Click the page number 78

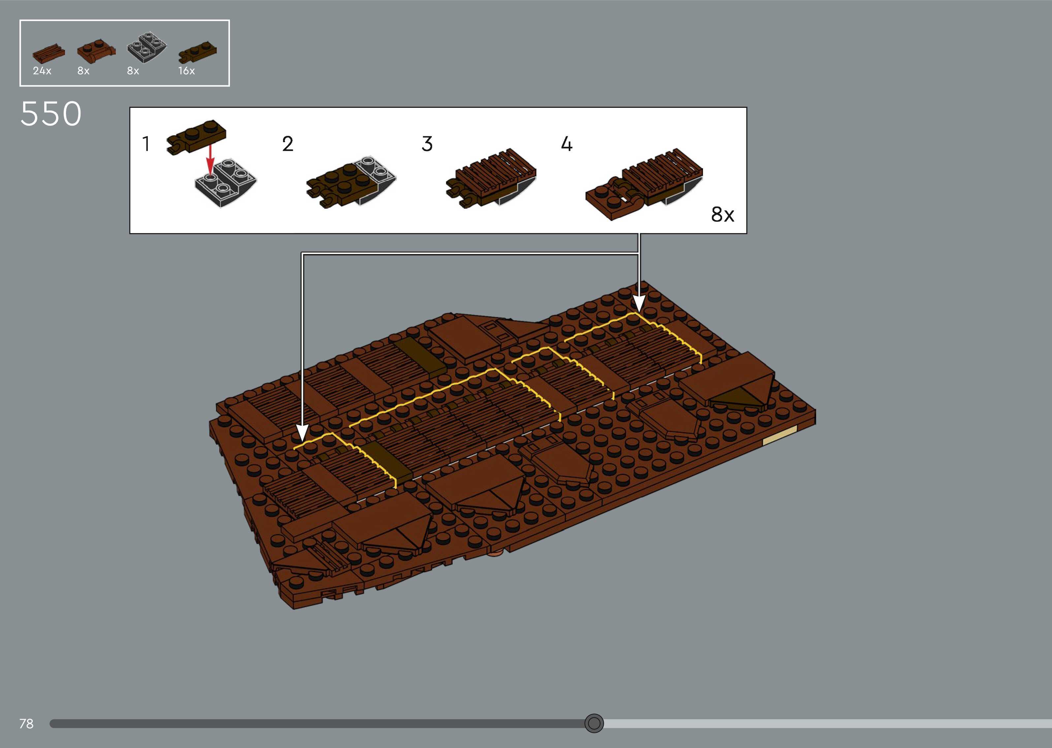click(x=26, y=724)
